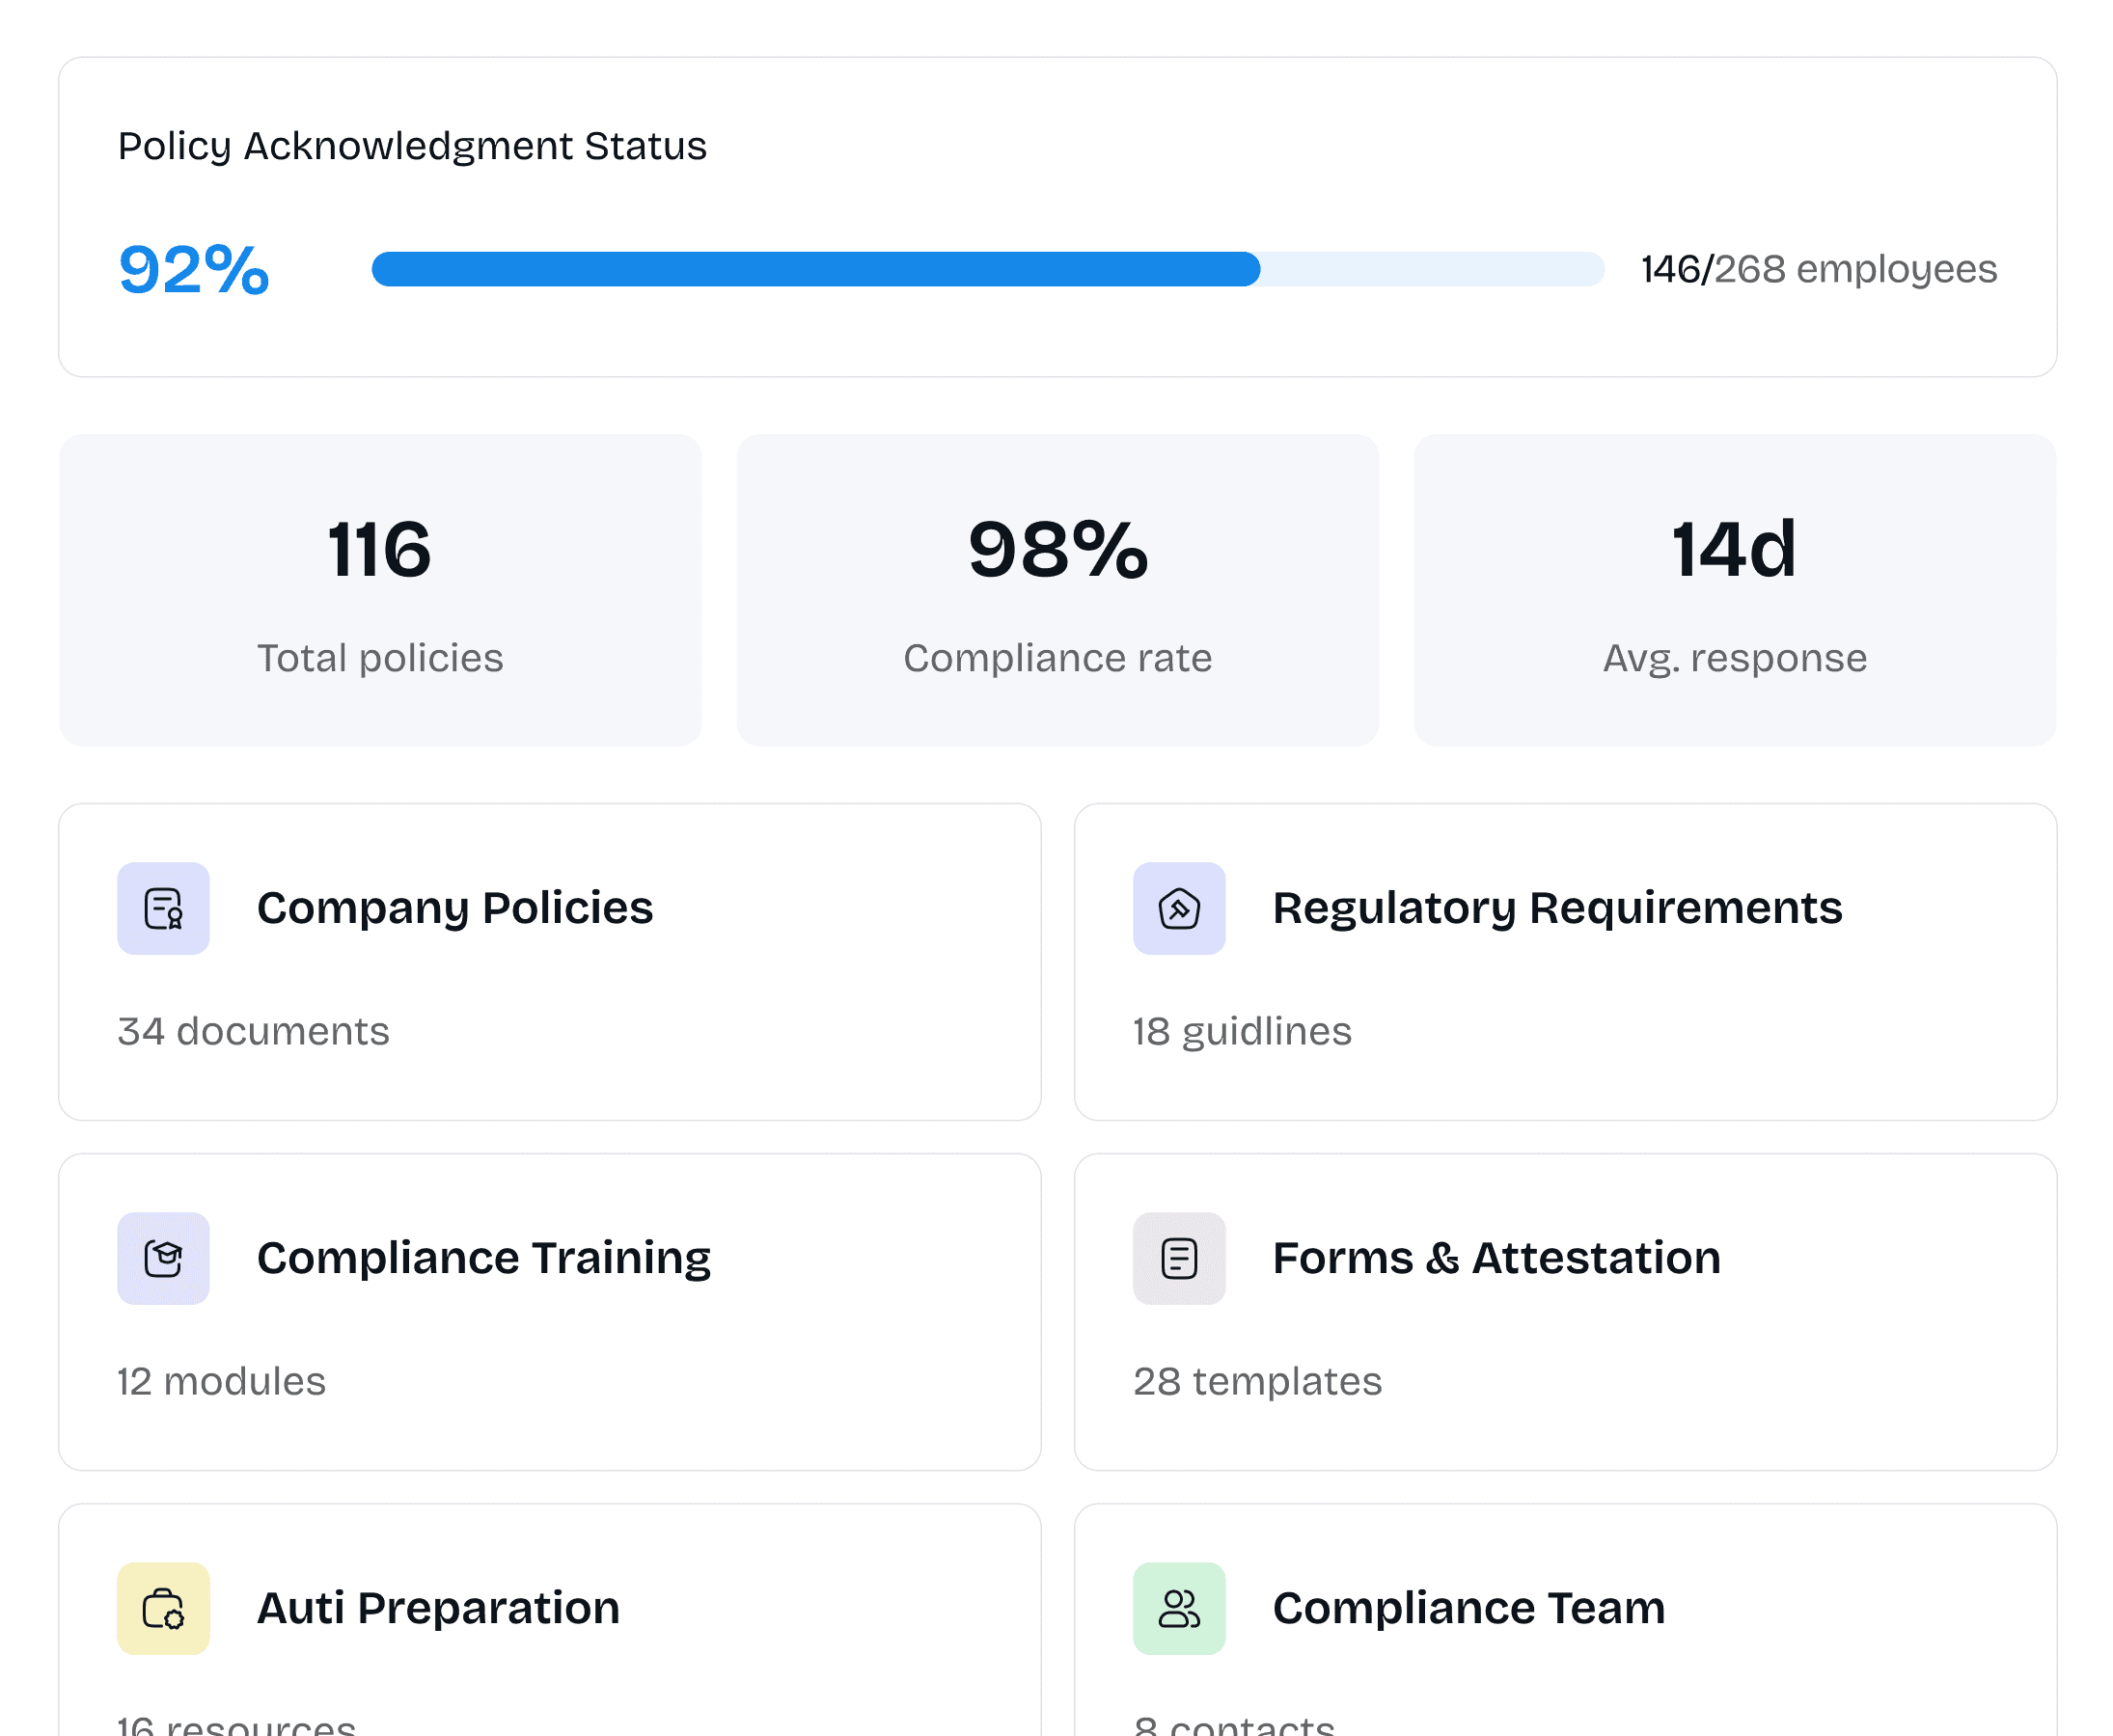Click the Compliance Training graduation cap icon
Image resolution: width=2113 pixels, height=1736 pixels.
click(x=163, y=1258)
